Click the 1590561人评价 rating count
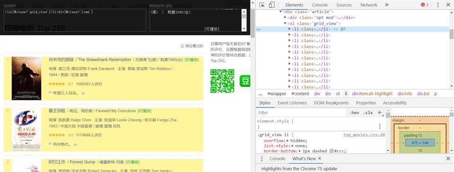The width and height of the screenshot is (454, 172). click(89, 84)
